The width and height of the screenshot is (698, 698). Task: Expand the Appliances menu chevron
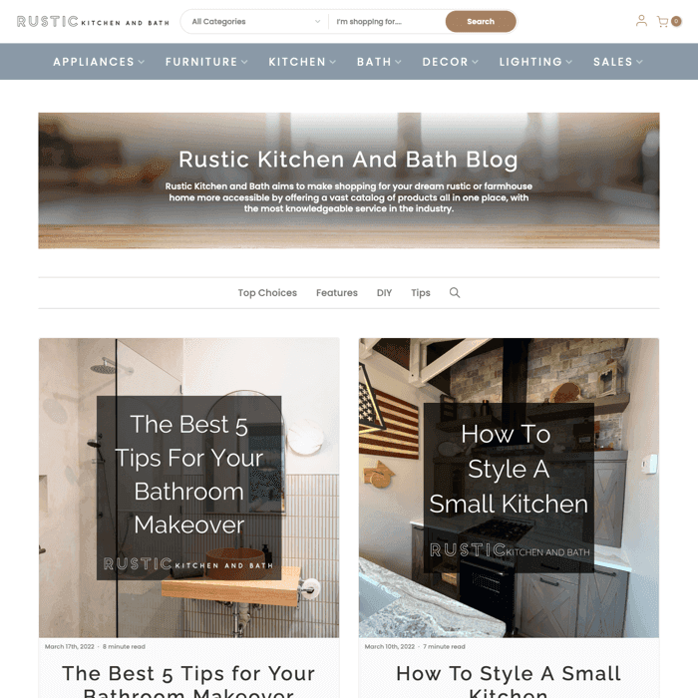point(142,62)
